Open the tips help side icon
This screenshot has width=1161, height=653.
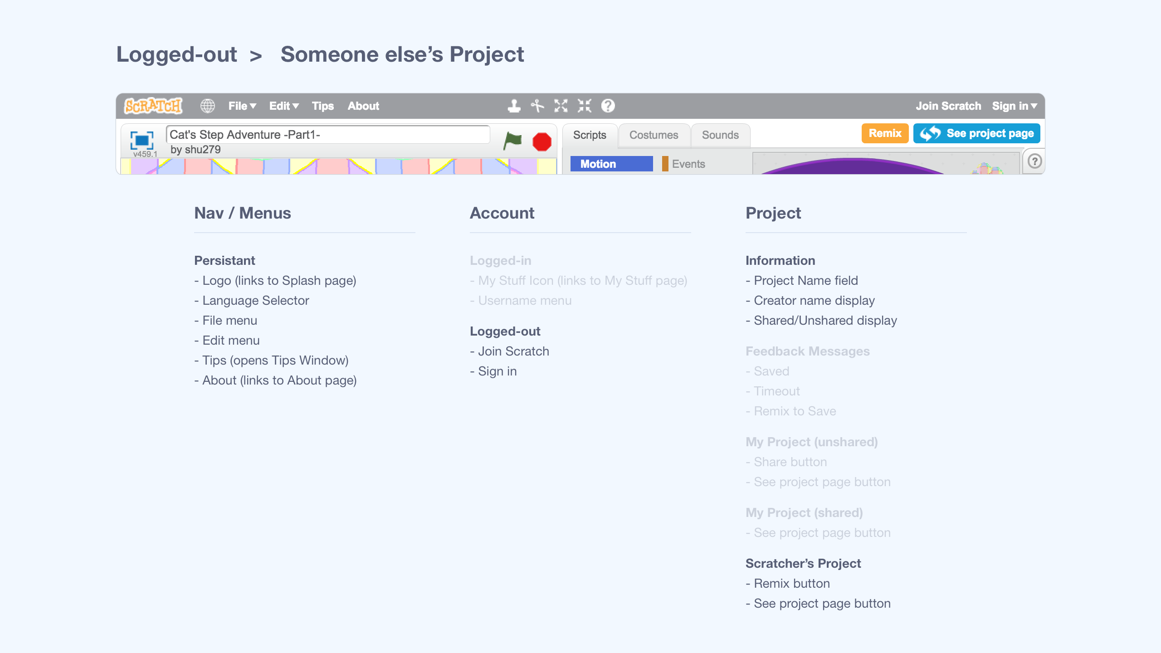click(1034, 161)
